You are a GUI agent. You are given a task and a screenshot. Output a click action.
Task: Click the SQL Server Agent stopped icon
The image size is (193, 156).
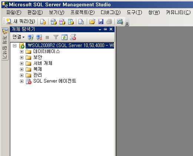(29, 82)
